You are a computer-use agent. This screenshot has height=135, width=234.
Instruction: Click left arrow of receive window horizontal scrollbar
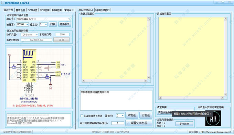tap(160, 98)
